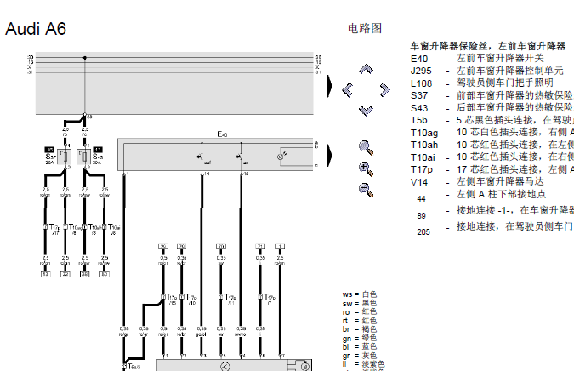Click legend row 205 接地连接
This screenshot has height=371, width=574.
(495, 229)
